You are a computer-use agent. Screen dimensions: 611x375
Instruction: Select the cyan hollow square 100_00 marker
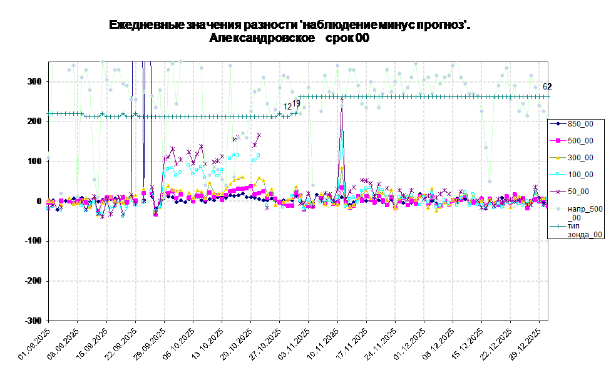(557, 175)
